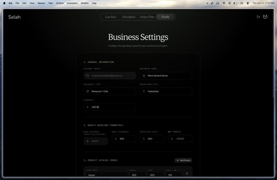Click the Supplier Costs field showing 200
The width and height of the screenshot is (277, 180).
(x=152, y=139)
